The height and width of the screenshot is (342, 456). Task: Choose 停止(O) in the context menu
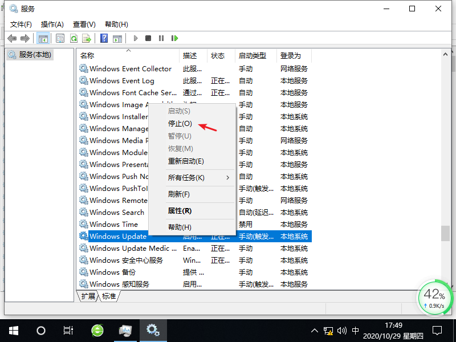pyautogui.click(x=180, y=123)
